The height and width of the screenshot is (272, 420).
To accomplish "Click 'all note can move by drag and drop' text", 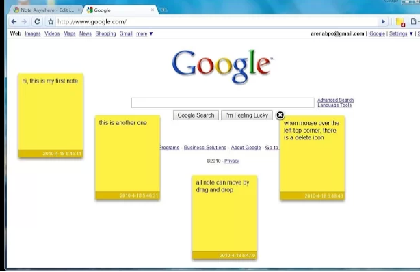I will click(x=222, y=186).
